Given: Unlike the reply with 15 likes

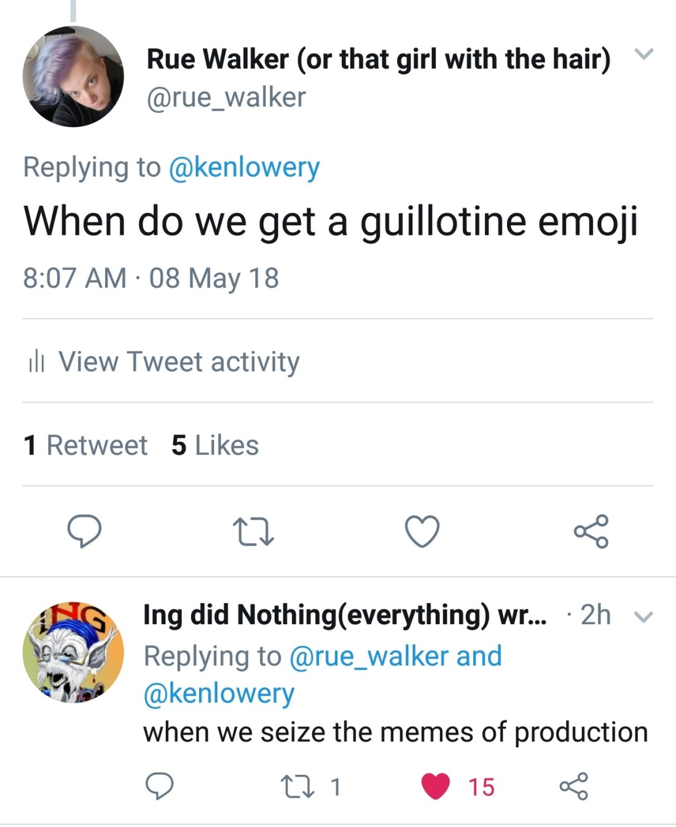Looking at the screenshot, I should (436, 786).
